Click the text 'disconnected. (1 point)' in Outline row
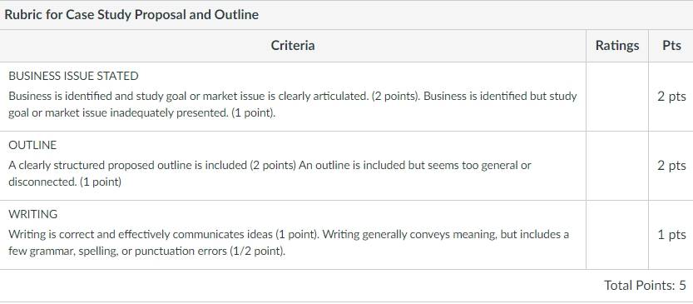Viewport: 693px width, 304px height. pyautogui.click(x=65, y=182)
